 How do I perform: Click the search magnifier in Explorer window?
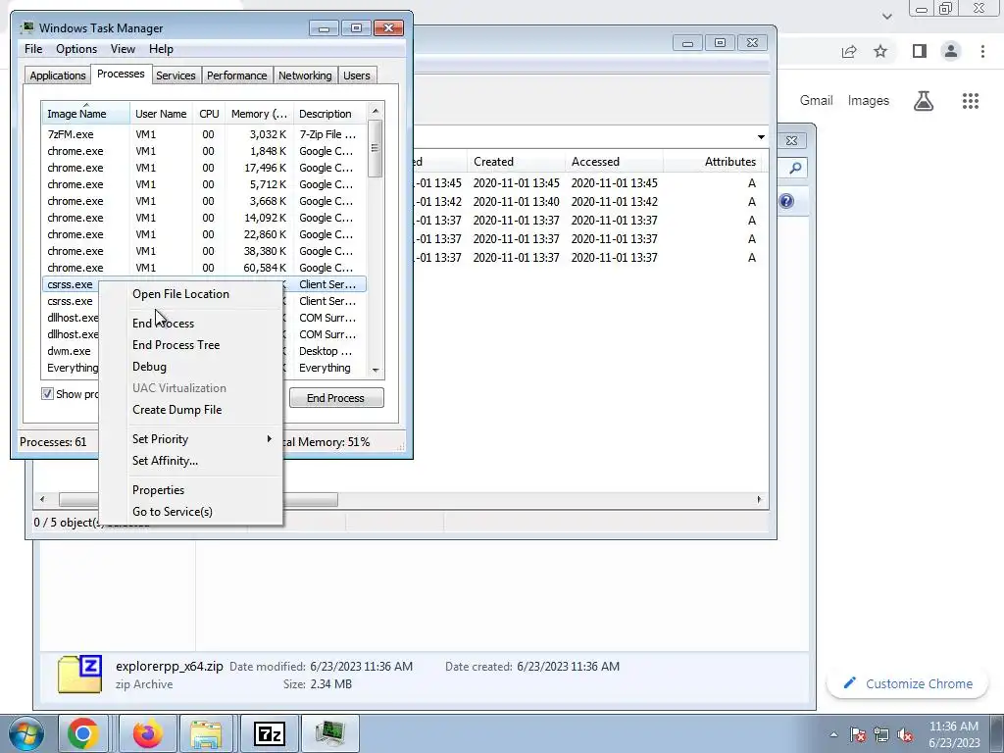(x=794, y=168)
